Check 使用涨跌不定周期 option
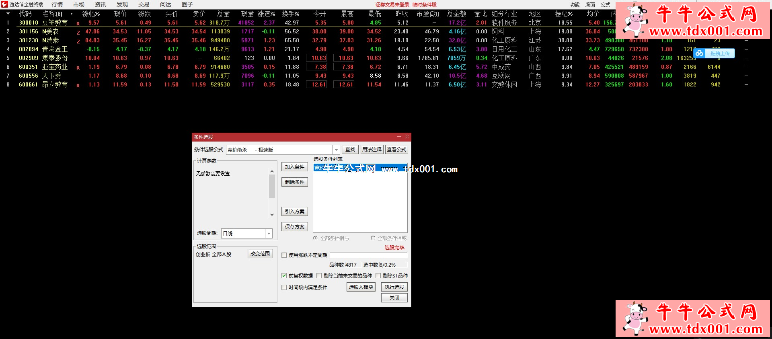 click(284, 255)
